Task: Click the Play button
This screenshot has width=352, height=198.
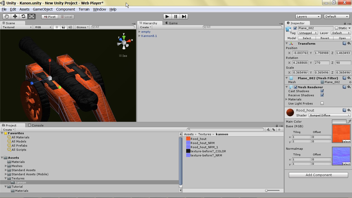Action: click(167, 17)
